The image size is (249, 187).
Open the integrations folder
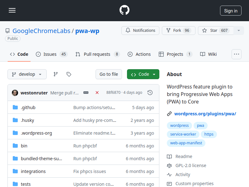point(33,171)
